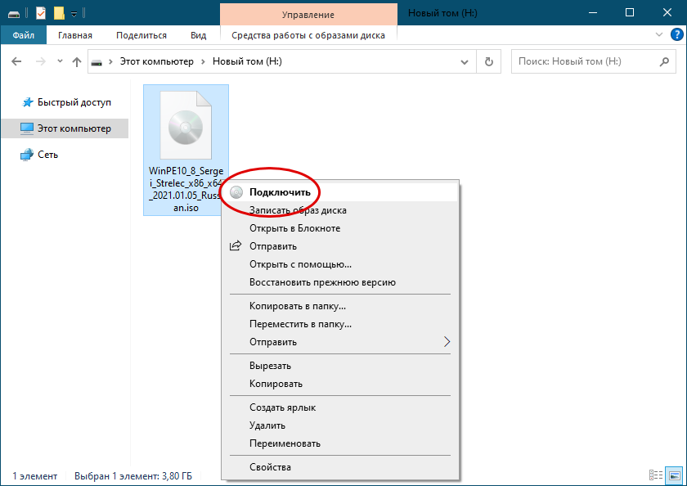The height and width of the screenshot is (486, 687).
Task: Click the Properties quick access toolbar icon
Action: [x=41, y=14]
